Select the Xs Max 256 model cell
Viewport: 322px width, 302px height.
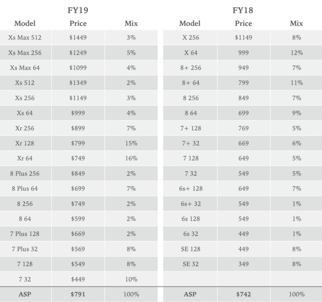pyautogui.click(x=25, y=53)
